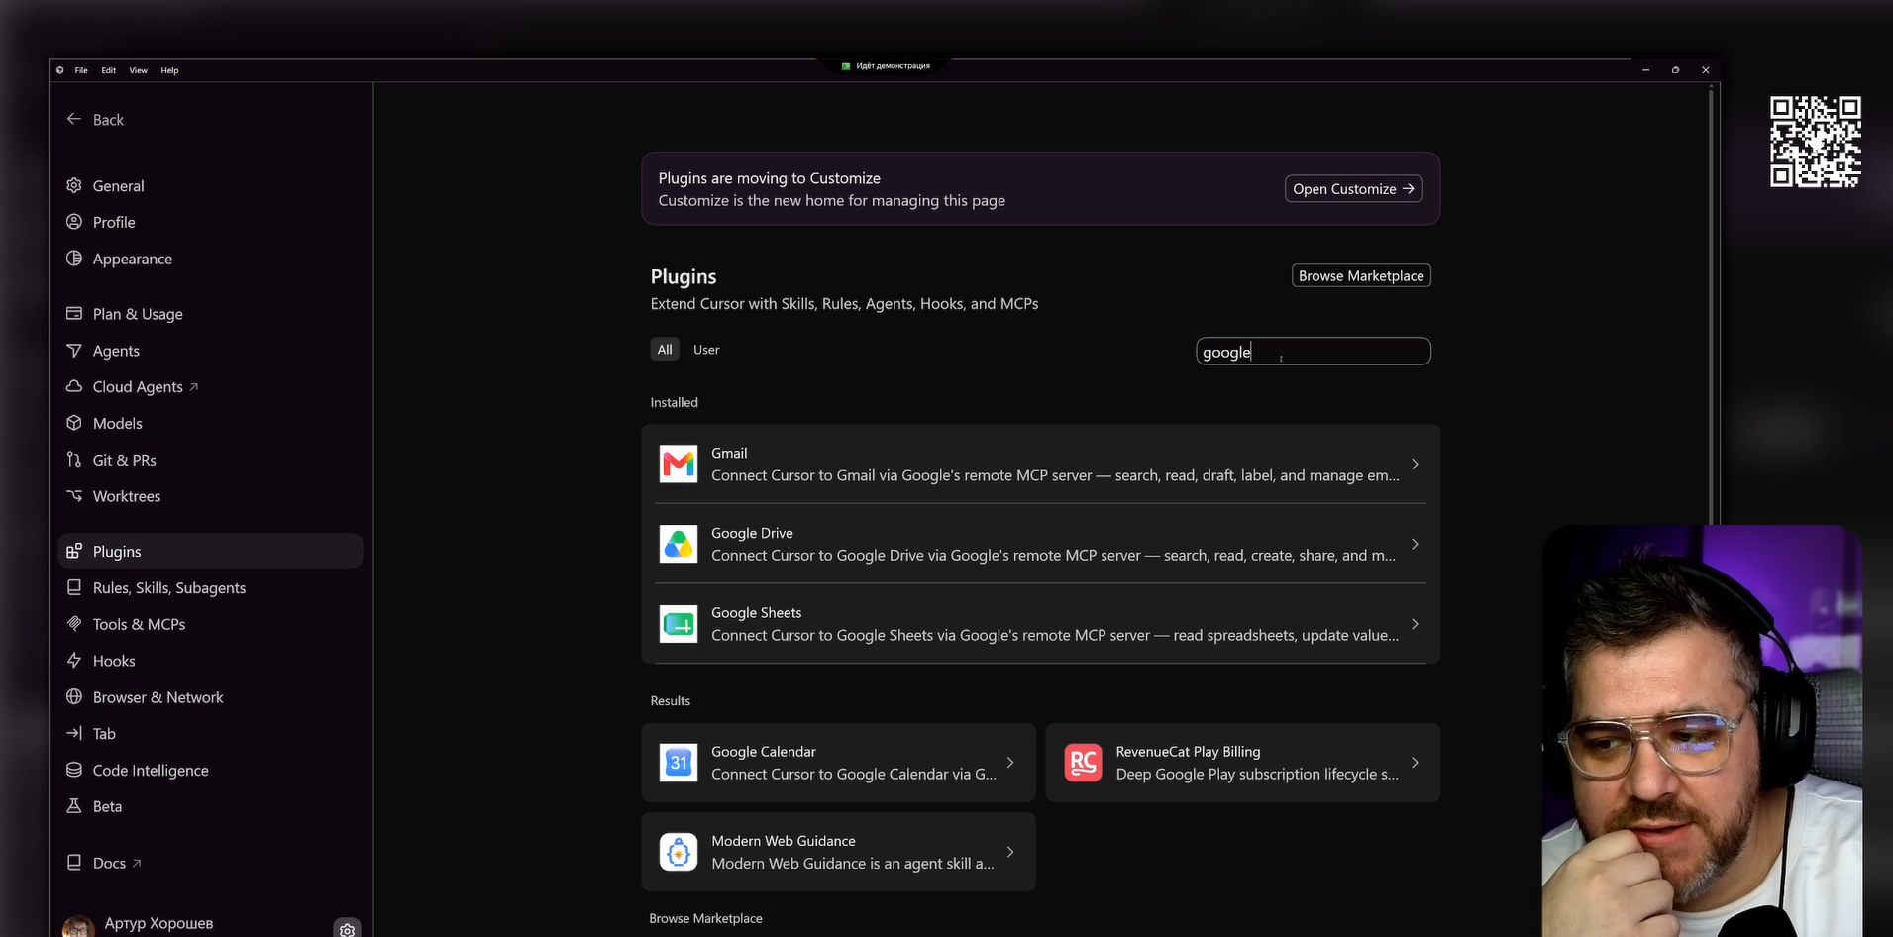The image size is (1893, 937).
Task: Maximize the Cursor settings window
Action: [1675, 70]
